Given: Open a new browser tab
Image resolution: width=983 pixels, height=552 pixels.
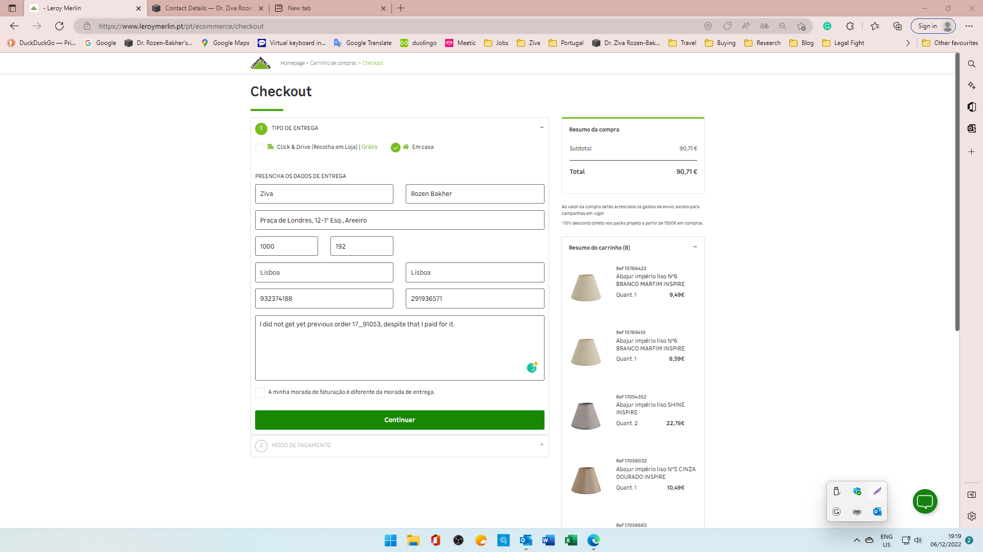Looking at the screenshot, I should pos(401,8).
